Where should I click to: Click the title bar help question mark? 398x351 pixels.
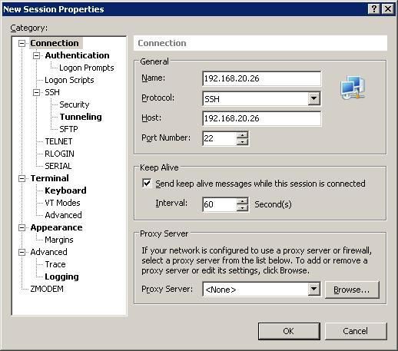pos(373,9)
